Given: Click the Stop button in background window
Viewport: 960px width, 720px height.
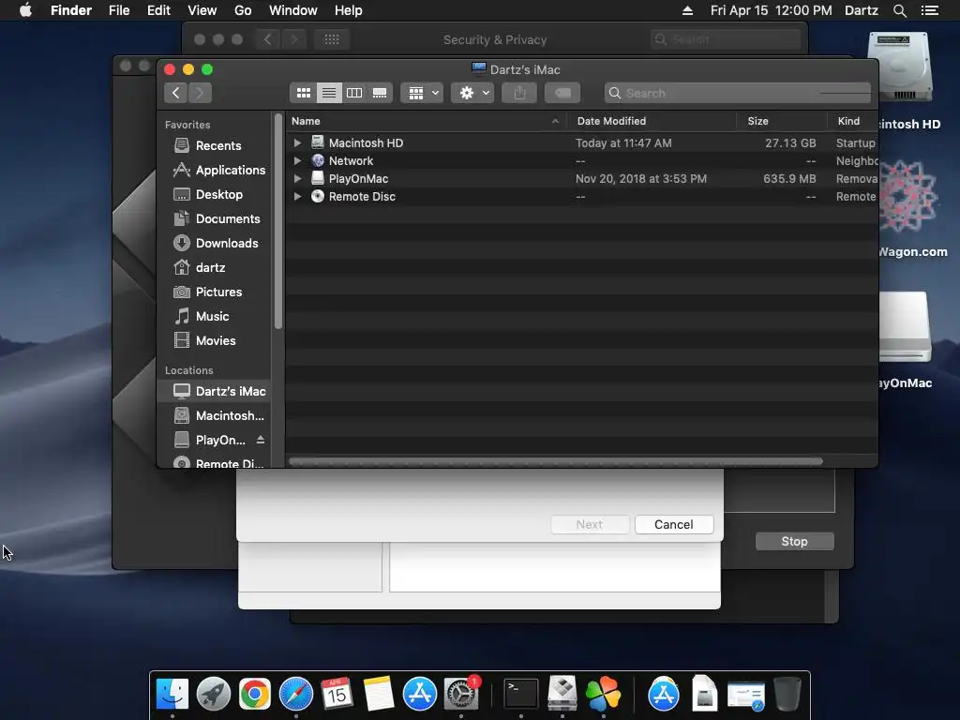Looking at the screenshot, I should 795,541.
